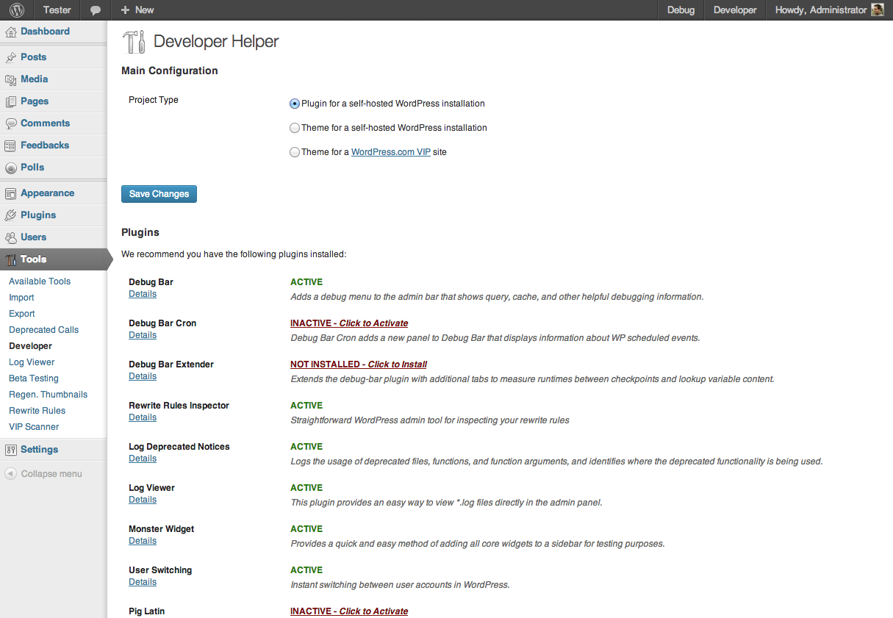Open the comments bubble icon in admin bar

point(96,10)
